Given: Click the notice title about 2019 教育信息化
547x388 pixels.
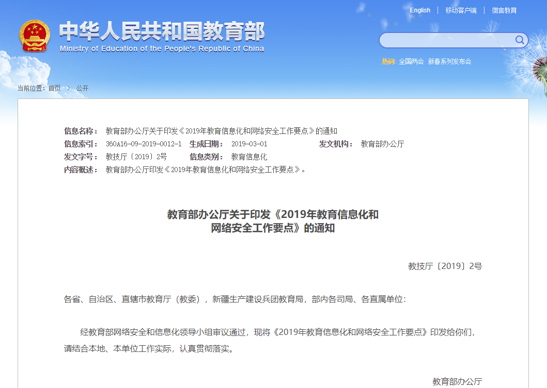Looking at the screenshot, I should point(272,222).
